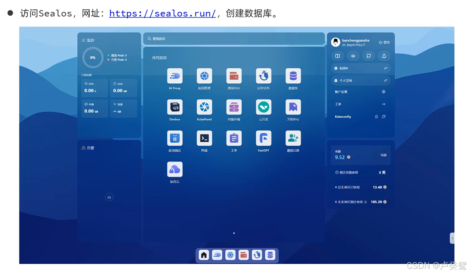Open 文档中心 documentation center icon
468x273 pixels.
point(293,107)
